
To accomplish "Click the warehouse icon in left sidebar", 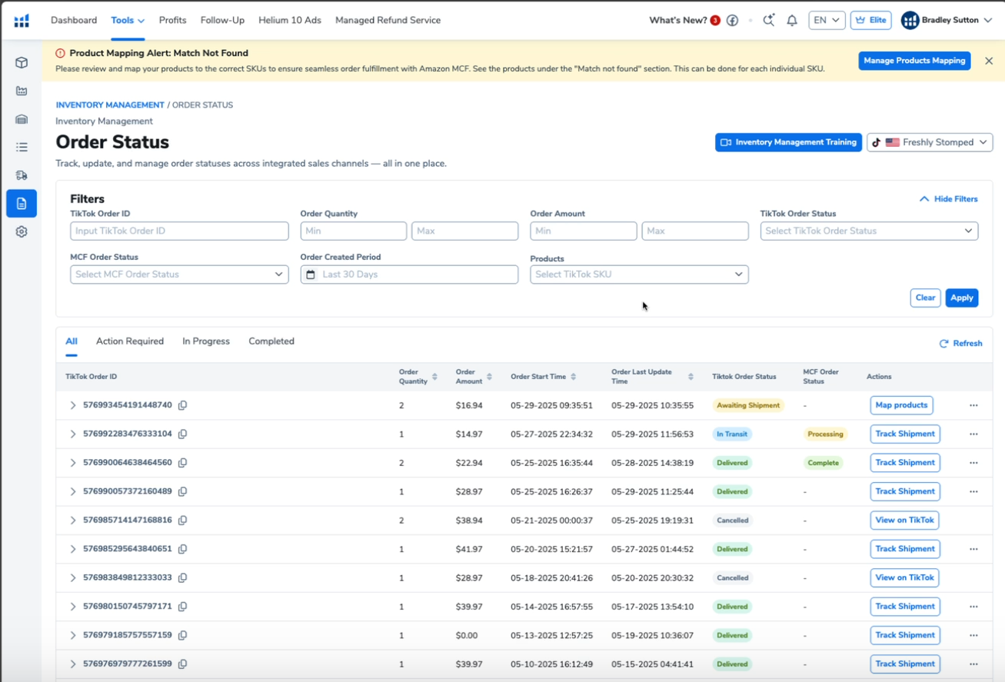I will tap(22, 119).
